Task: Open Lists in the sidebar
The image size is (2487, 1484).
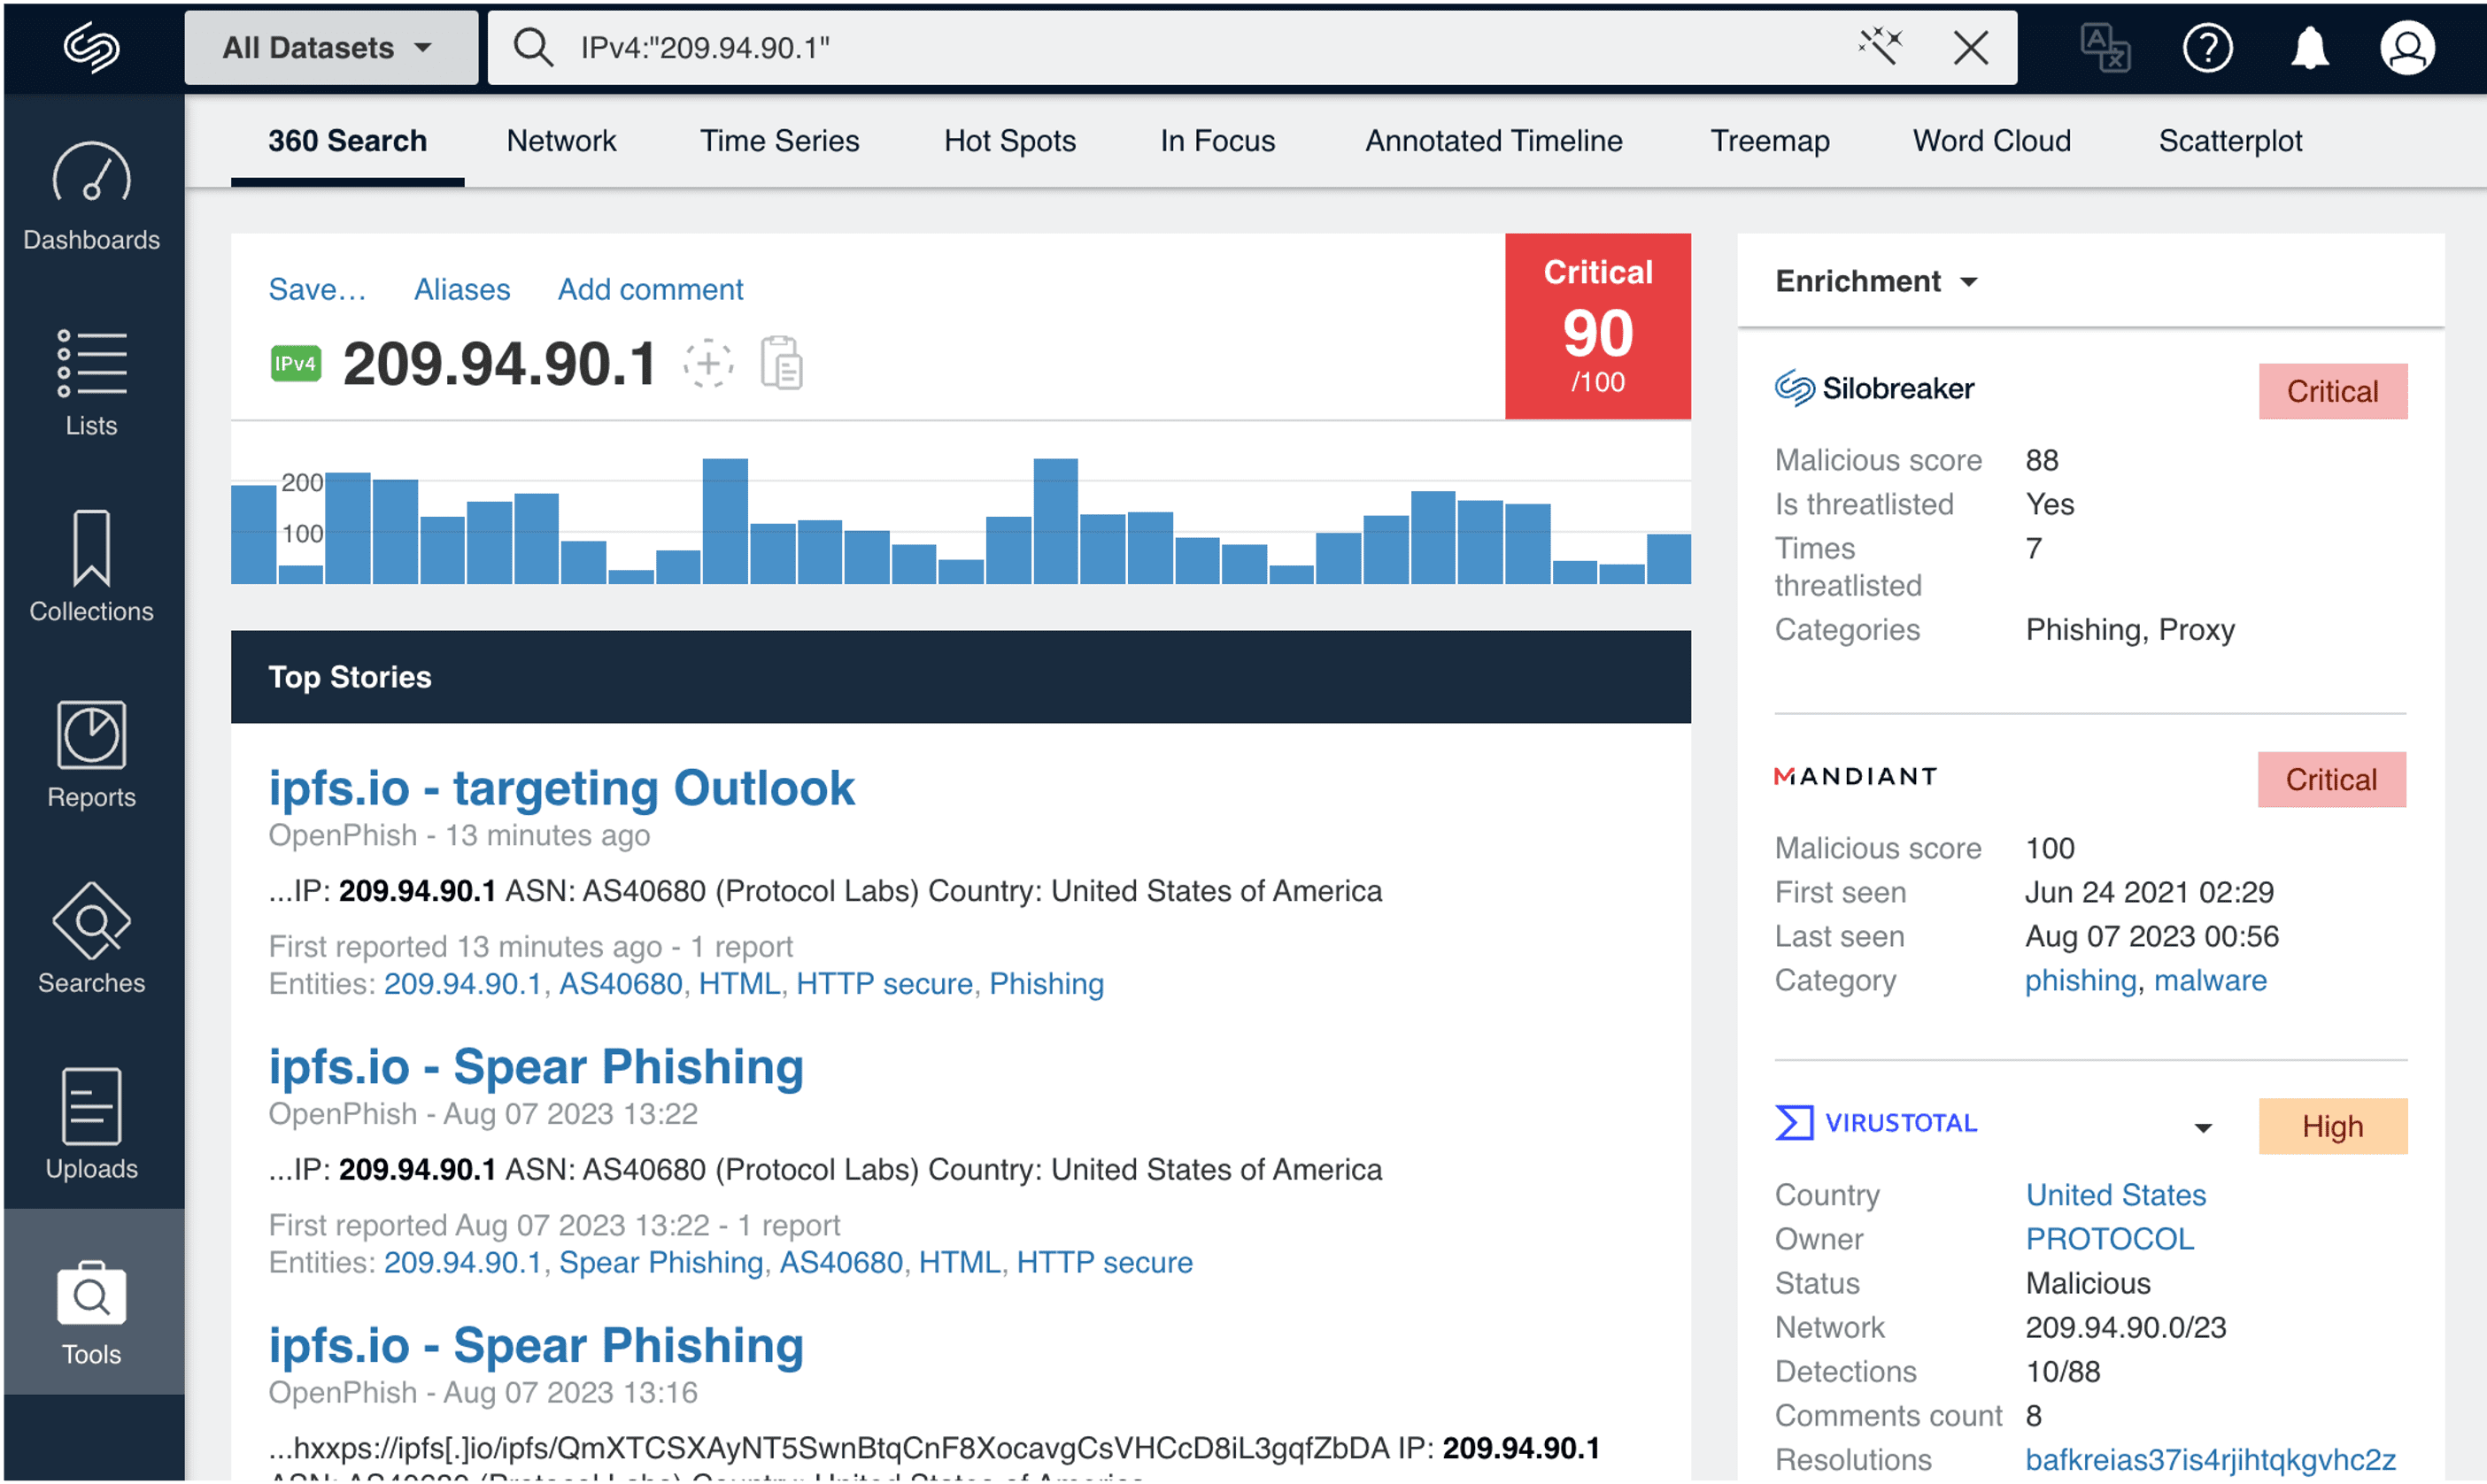Action: 91,383
